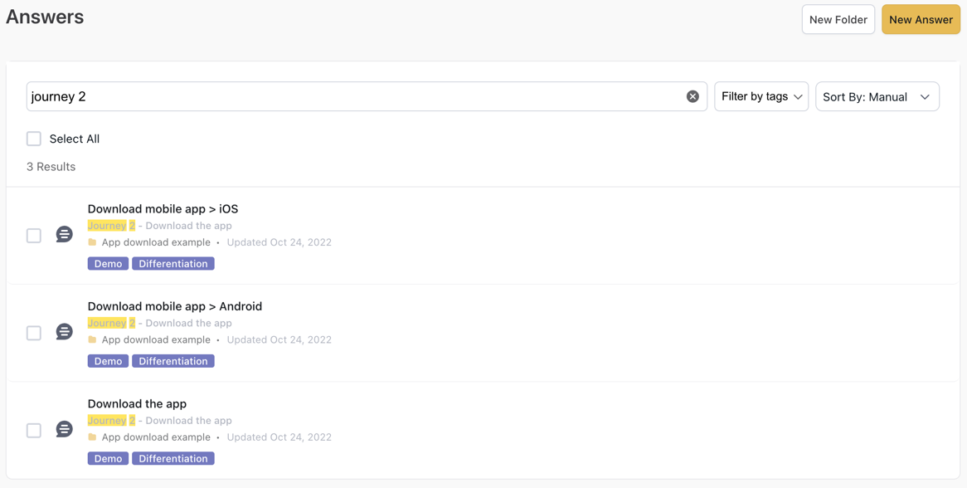The height and width of the screenshot is (488, 967).
Task: Clear the search field with X icon
Action: [x=692, y=96]
